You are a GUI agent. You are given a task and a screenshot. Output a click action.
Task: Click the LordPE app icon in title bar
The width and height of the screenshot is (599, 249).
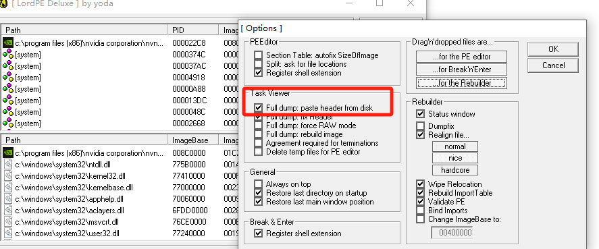point(3,4)
